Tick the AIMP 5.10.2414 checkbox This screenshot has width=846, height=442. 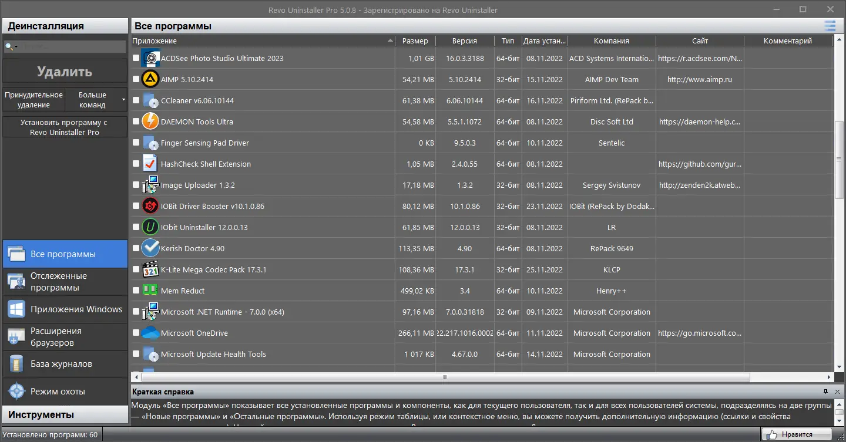pos(136,79)
